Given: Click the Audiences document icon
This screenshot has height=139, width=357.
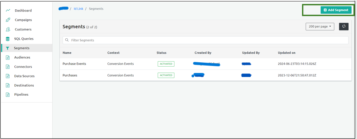Looking at the screenshot, I should pyautogui.click(x=8, y=58).
